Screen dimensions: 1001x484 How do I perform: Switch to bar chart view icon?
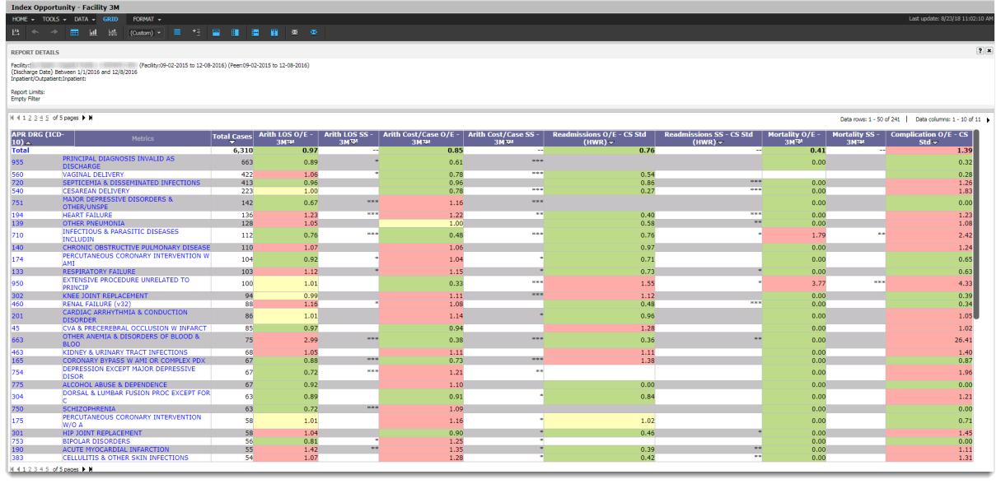pyautogui.click(x=93, y=32)
